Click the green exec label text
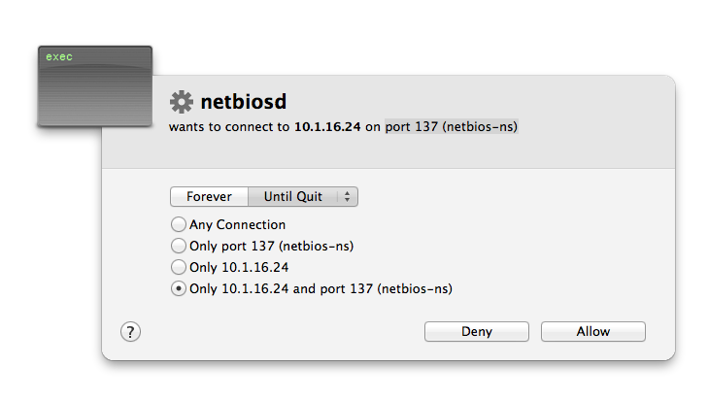 (59, 57)
